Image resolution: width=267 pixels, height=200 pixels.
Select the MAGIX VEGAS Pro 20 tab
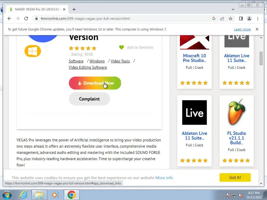[x=37, y=9]
